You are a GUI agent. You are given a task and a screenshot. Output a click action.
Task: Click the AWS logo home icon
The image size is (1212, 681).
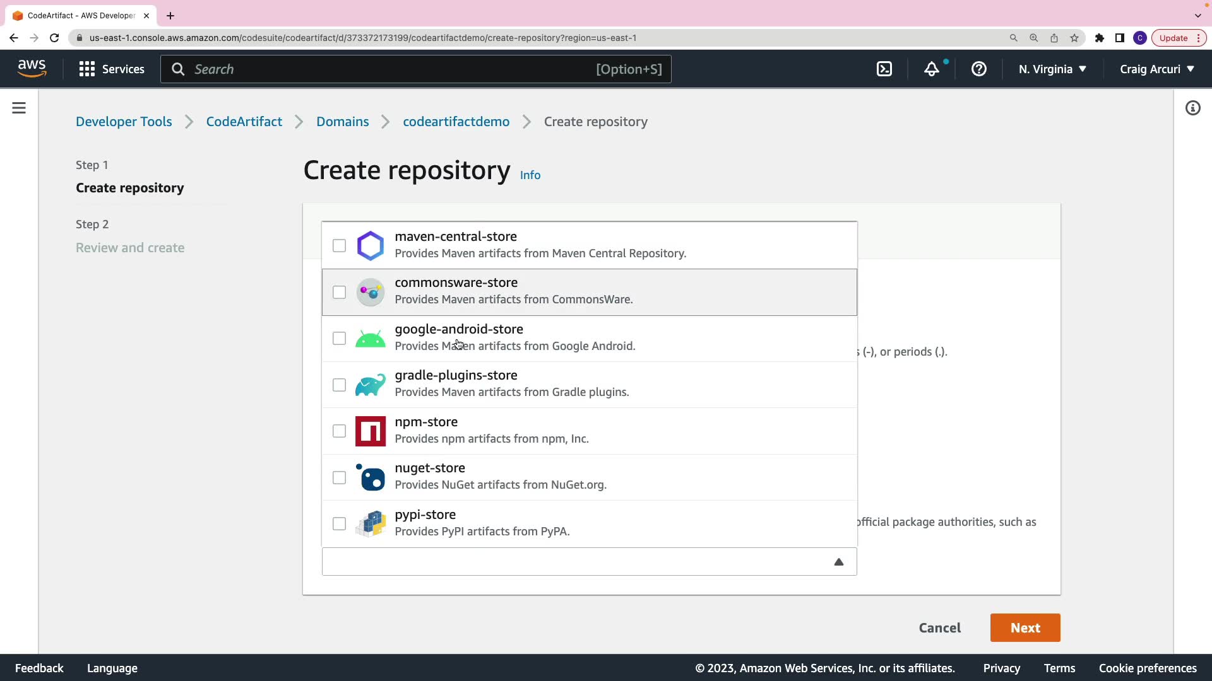(32, 69)
